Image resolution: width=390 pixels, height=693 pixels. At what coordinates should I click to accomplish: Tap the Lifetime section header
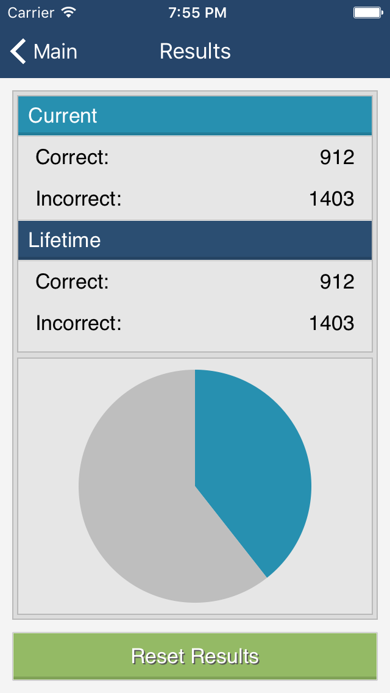(x=195, y=240)
